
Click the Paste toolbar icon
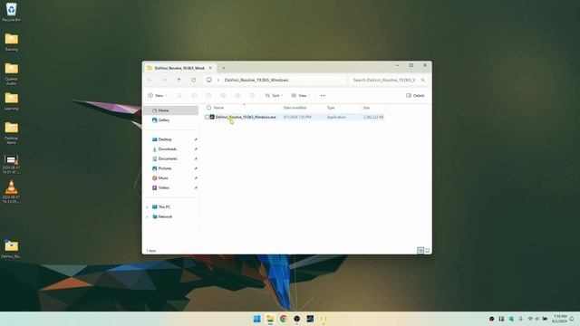tap(208, 95)
